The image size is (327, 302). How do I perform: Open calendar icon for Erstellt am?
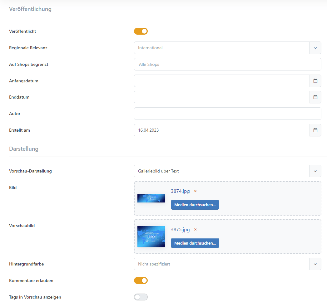coord(315,130)
